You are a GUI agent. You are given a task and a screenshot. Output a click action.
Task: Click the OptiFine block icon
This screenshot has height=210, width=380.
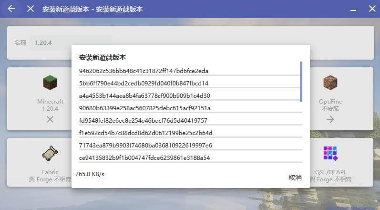(x=330, y=83)
